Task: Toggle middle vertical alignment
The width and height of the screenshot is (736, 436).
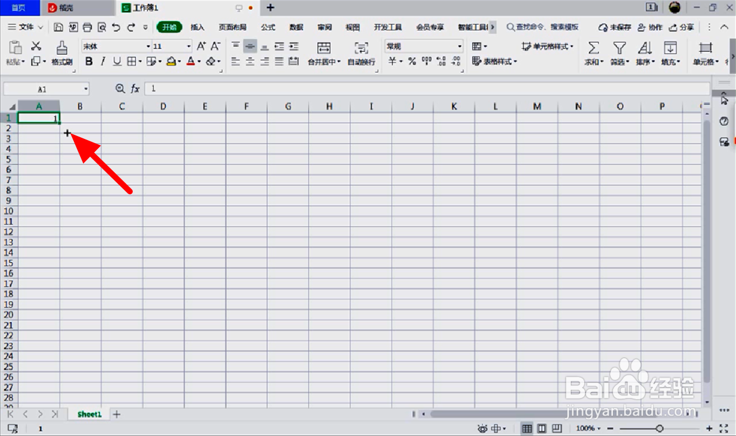Action: [250, 46]
